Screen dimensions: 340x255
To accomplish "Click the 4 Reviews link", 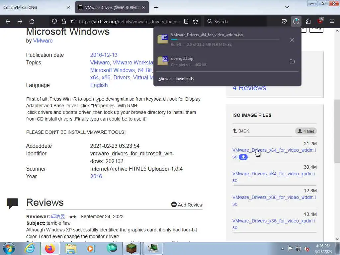I will pyautogui.click(x=249, y=88).
